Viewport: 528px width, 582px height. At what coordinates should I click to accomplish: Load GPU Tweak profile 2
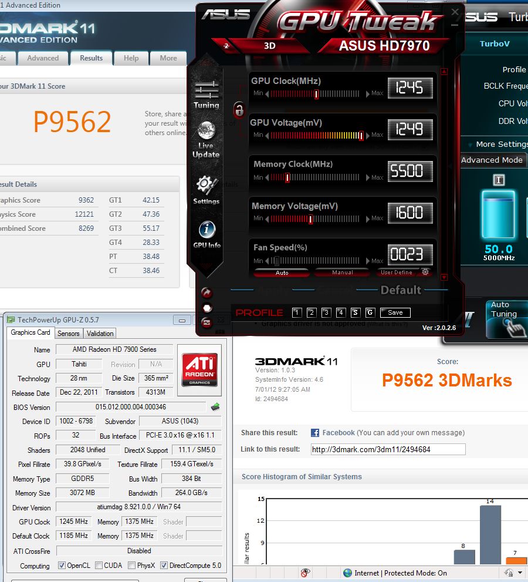pyautogui.click(x=312, y=312)
